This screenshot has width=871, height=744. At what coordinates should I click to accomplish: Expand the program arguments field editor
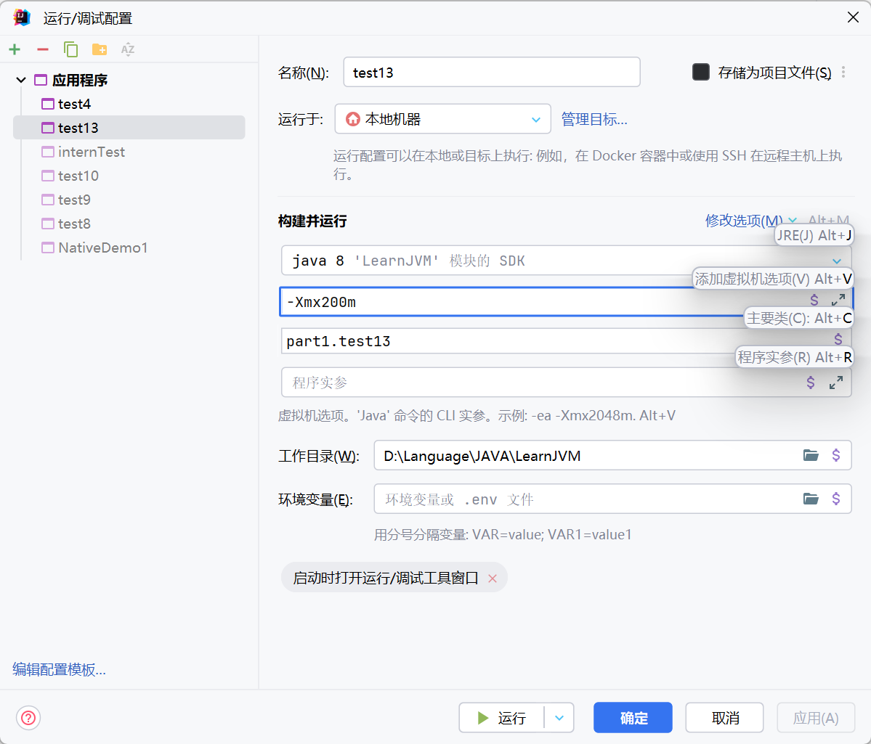click(x=836, y=383)
